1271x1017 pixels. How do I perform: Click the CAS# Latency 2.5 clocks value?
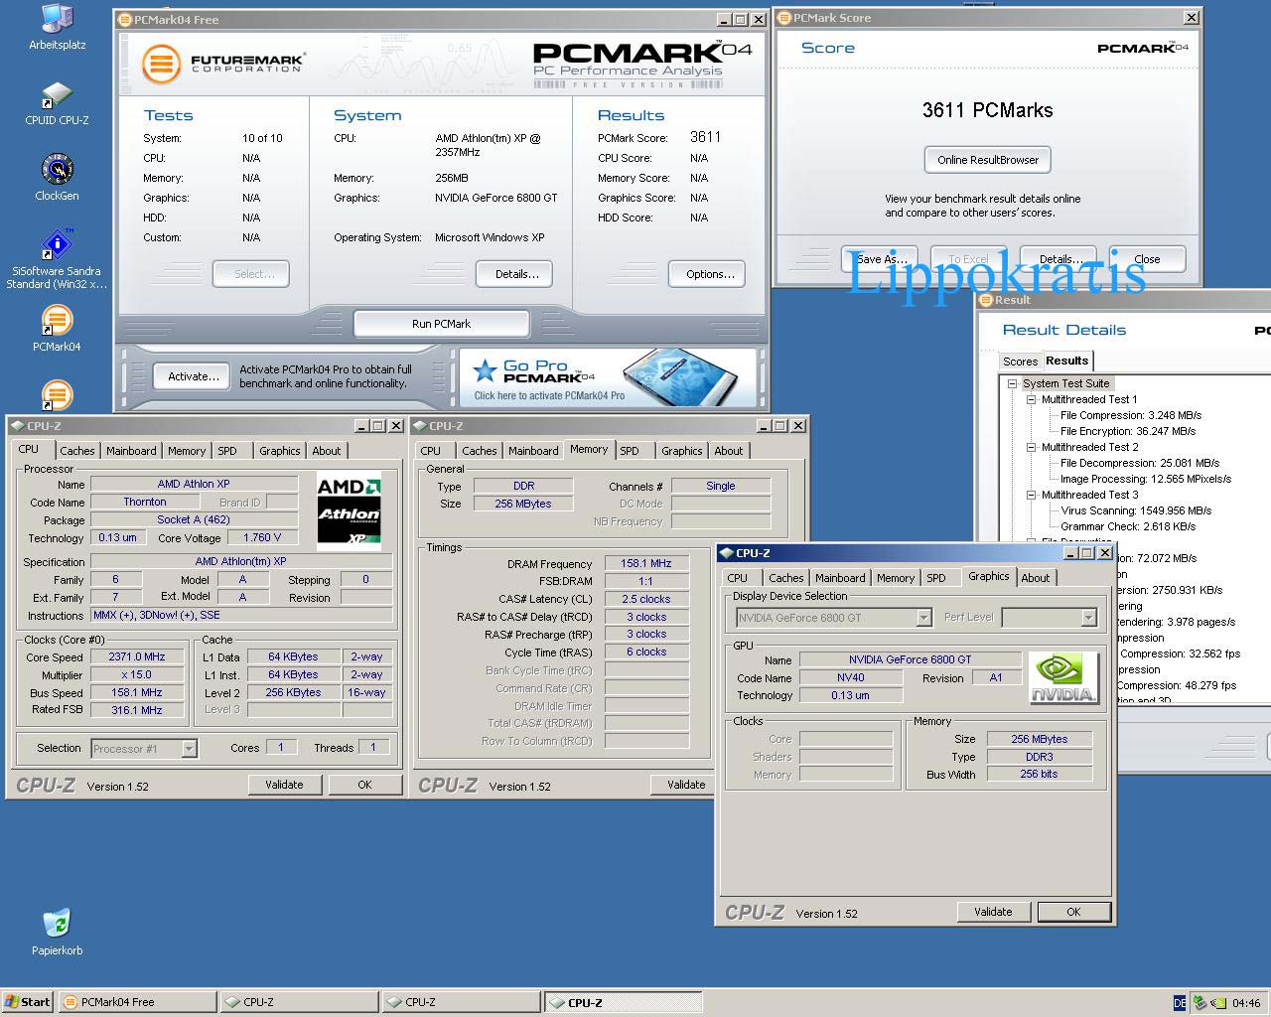646,599
